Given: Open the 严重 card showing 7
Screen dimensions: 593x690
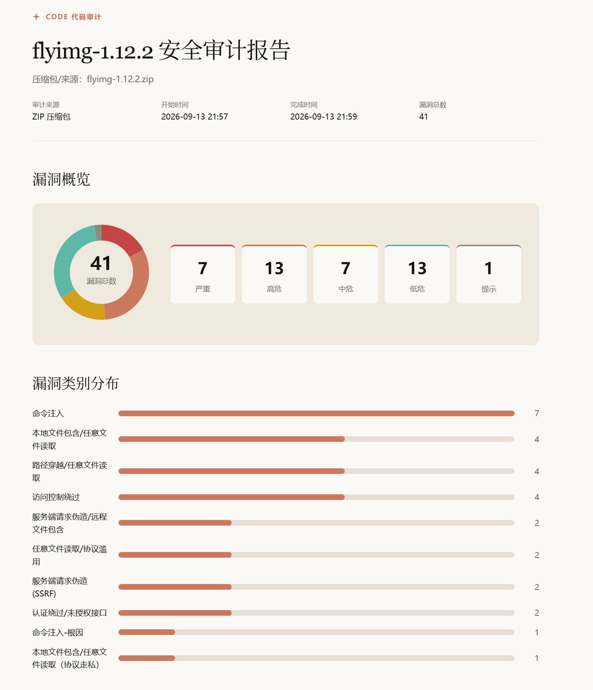Looking at the screenshot, I should [202, 274].
